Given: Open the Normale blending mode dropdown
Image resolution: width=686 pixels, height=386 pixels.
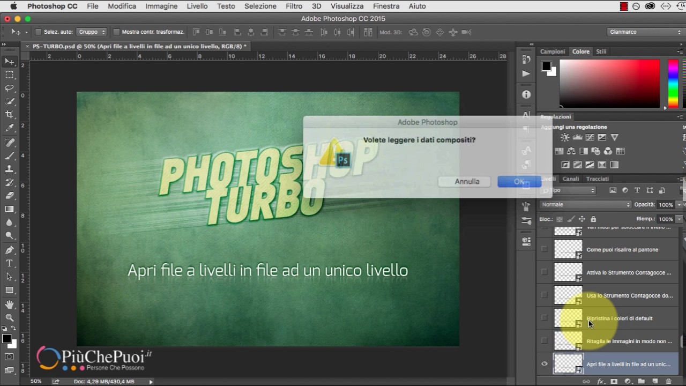Looking at the screenshot, I should click(x=586, y=204).
